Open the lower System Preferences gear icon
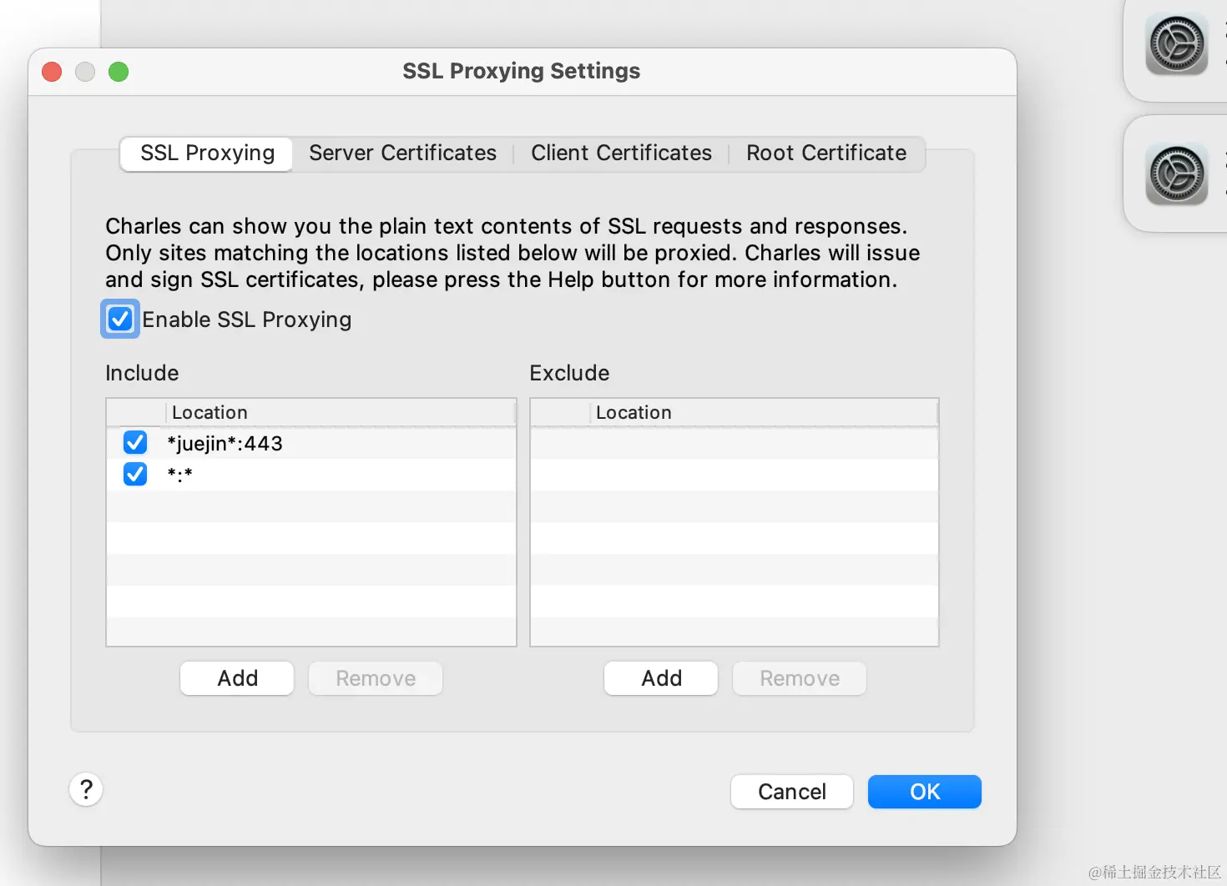1227x886 pixels. pos(1177,174)
